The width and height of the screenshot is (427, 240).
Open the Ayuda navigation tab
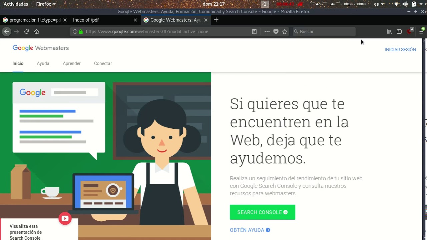point(43,63)
